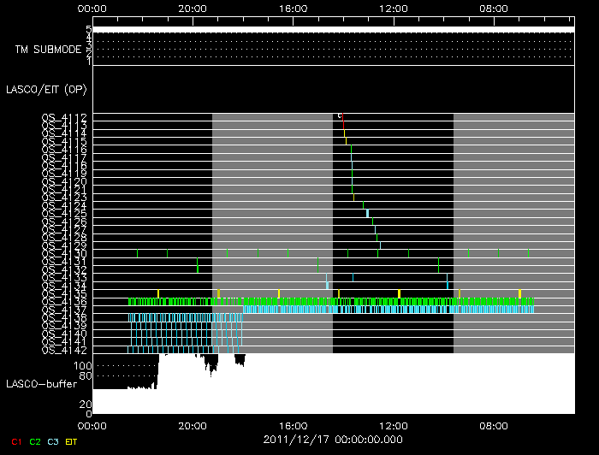Click the green C2 legend label
Screen dimensions: 599x455
[x=35, y=441]
